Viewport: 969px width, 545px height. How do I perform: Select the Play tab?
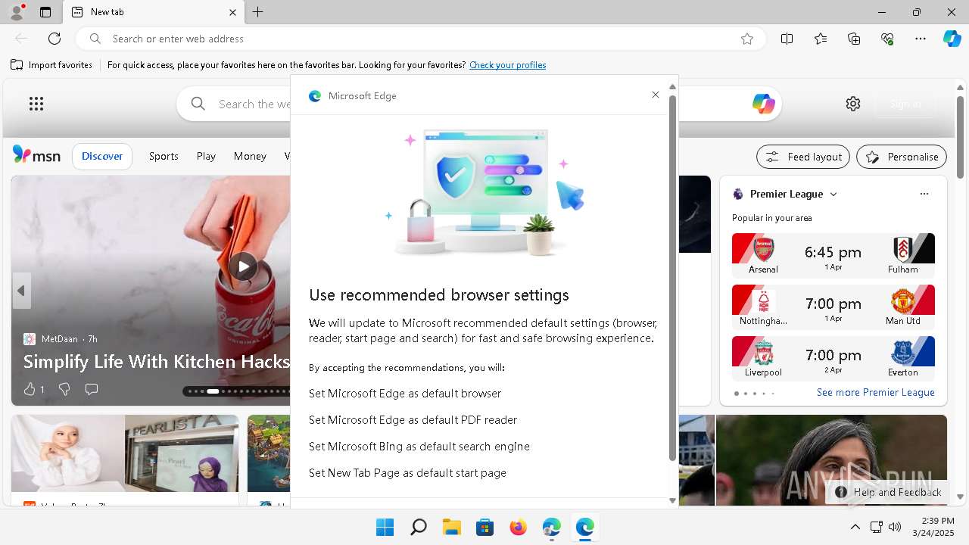coord(206,156)
